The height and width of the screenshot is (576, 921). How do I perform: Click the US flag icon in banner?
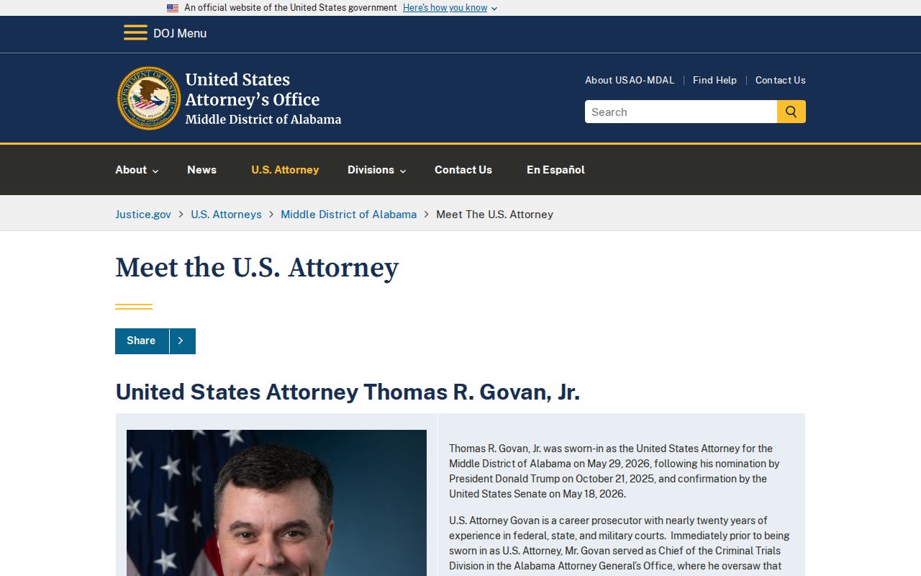click(173, 8)
